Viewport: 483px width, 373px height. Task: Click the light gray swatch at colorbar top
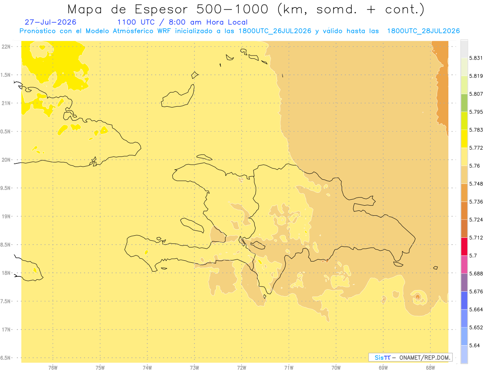click(x=464, y=49)
